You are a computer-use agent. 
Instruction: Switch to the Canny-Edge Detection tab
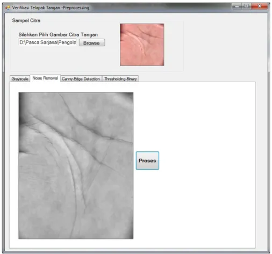[81, 79]
